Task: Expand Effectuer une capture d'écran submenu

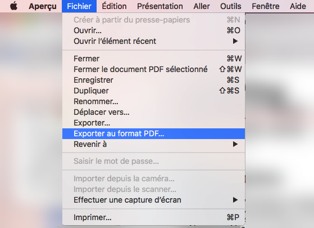Action: pyautogui.click(x=153, y=200)
